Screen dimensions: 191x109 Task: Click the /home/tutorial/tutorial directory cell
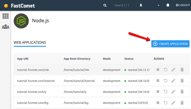click(x=79, y=81)
